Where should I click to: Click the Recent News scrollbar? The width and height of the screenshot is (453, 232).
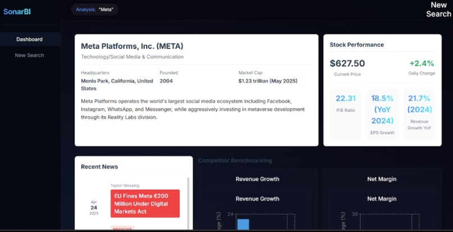point(188,203)
